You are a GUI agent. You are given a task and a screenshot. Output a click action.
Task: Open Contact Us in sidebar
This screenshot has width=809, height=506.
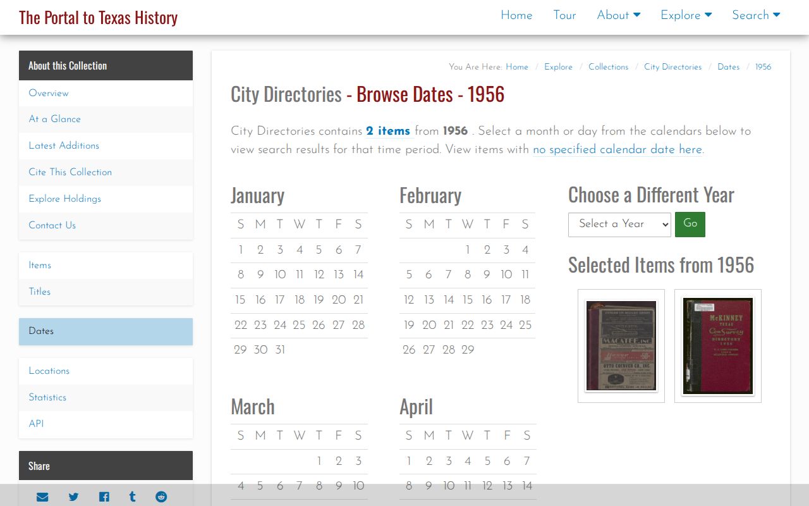[x=106, y=225]
